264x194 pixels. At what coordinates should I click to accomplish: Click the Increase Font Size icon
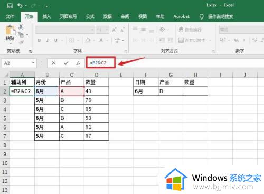(x=114, y=30)
